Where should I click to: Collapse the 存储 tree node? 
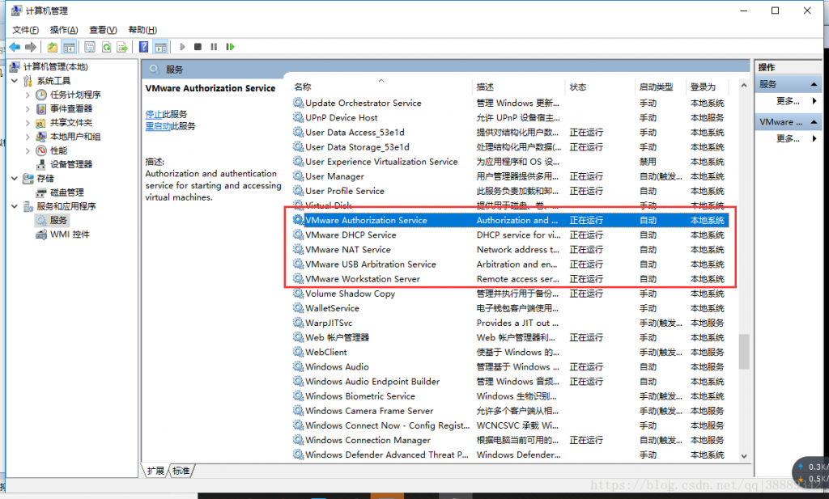(x=15, y=179)
